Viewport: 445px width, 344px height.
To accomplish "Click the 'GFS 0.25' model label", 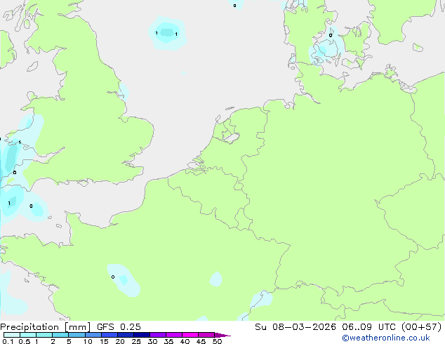I will click(119, 327).
